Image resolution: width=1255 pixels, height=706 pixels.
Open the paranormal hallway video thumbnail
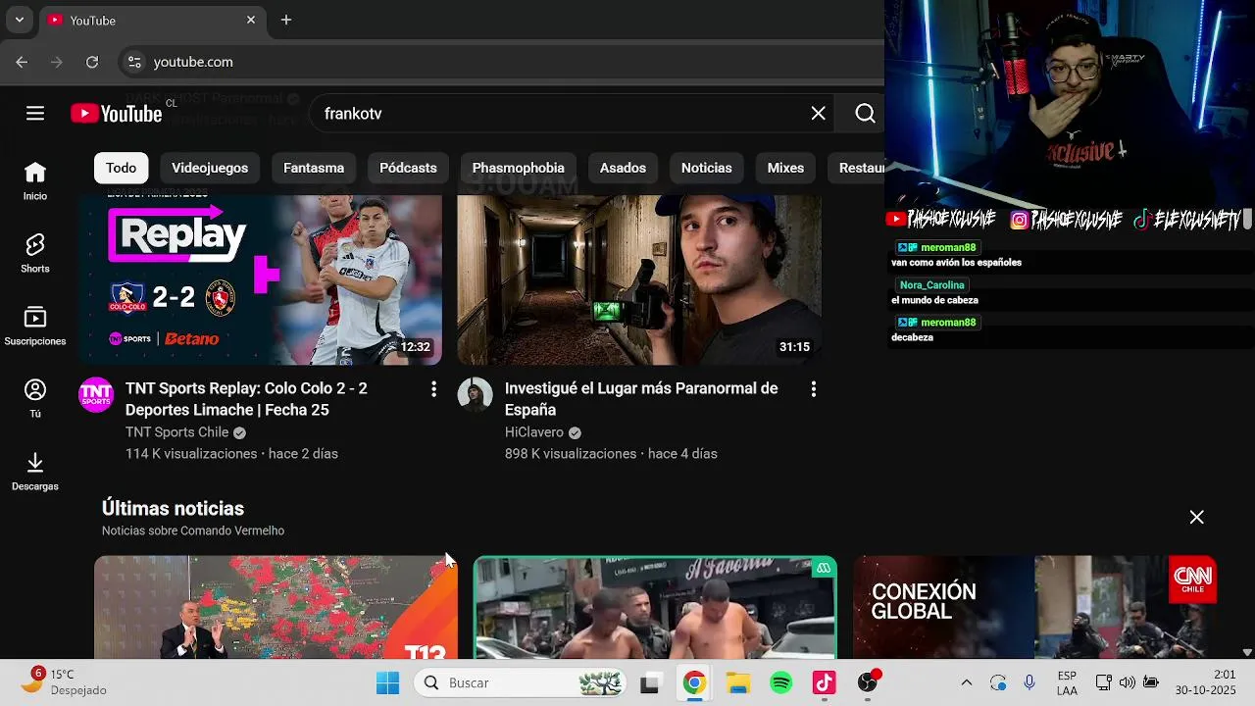pos(639,279)
